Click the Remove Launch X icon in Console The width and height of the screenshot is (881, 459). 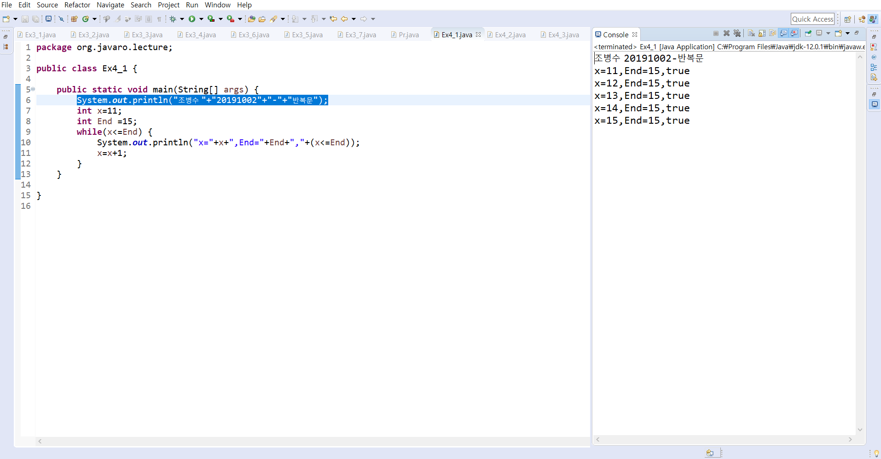point(726,33)
